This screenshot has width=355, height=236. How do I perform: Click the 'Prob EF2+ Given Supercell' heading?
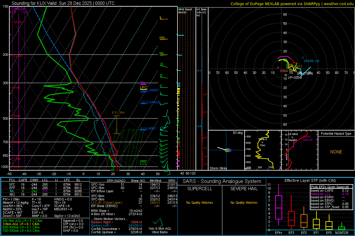point(330,187)
